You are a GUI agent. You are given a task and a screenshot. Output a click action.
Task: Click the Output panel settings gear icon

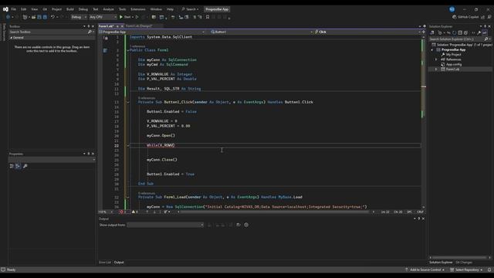coord(246,225)
